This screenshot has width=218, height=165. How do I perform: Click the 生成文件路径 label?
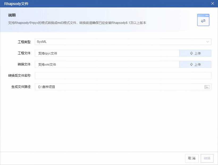[21, 87]
